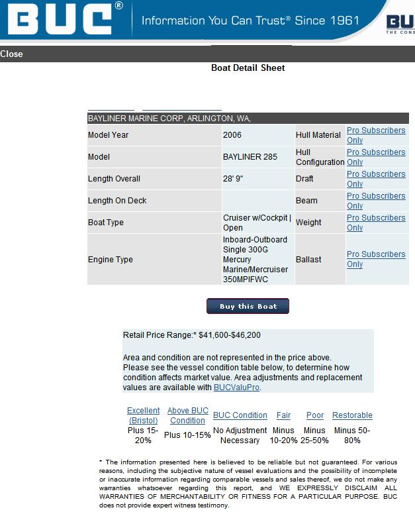
Task: Open Pro Subscribers Only link for Beam
Action: coord(376,201)
